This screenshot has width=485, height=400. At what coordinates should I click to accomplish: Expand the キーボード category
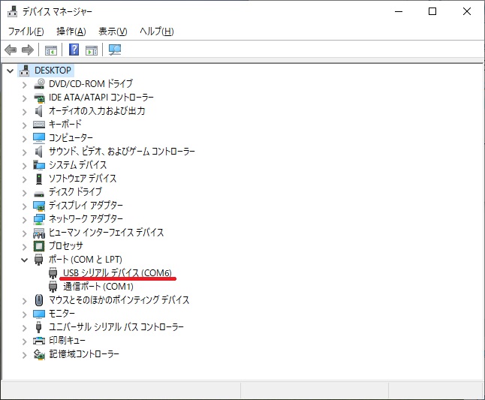(25, 125)
